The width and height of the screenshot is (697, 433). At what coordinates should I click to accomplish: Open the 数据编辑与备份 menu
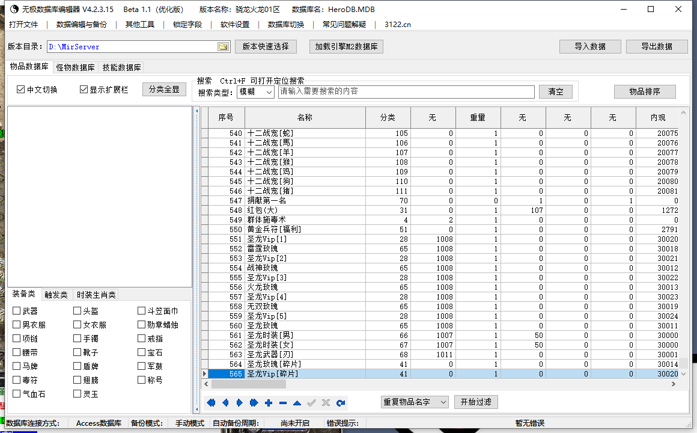(81, 25)
